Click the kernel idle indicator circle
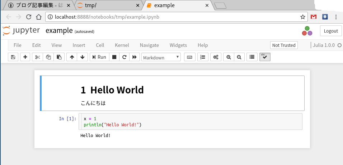The height and width of the screenshot is (165, 343). [339, 45]
